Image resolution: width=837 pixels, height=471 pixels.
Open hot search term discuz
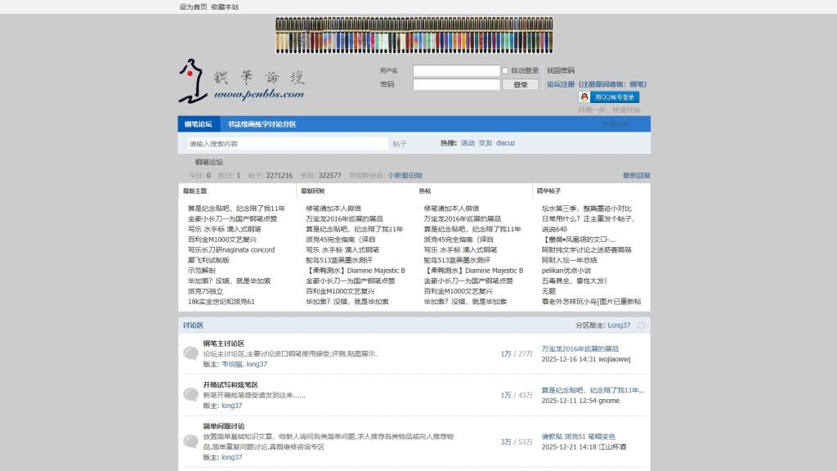pyautogui.click(x=505, y=143)
